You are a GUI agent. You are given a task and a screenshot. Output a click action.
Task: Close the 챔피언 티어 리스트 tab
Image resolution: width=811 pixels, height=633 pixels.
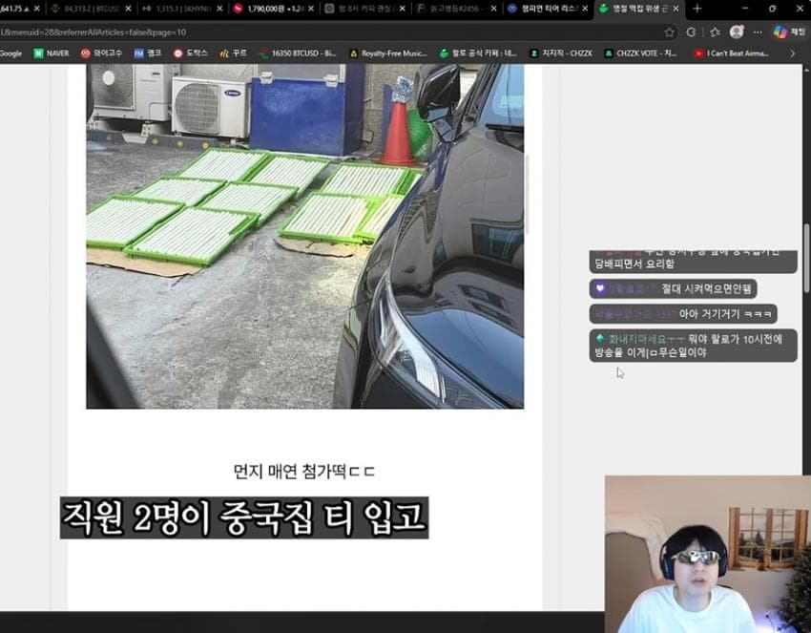pos(585,9)
